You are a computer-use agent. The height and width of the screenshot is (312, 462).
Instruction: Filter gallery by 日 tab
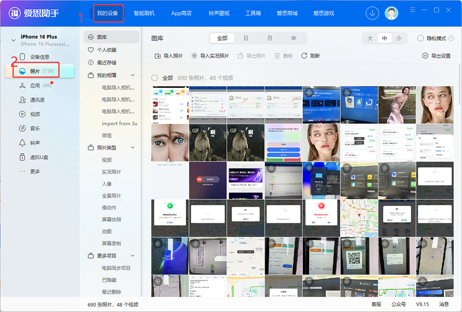(x=246, y=38)
